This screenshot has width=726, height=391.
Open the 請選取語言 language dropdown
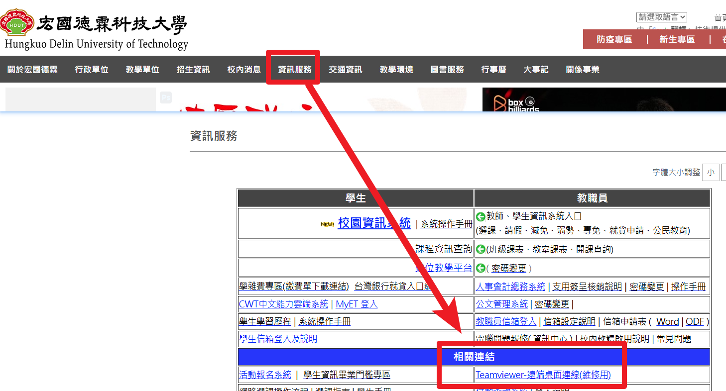coord(661,17)
